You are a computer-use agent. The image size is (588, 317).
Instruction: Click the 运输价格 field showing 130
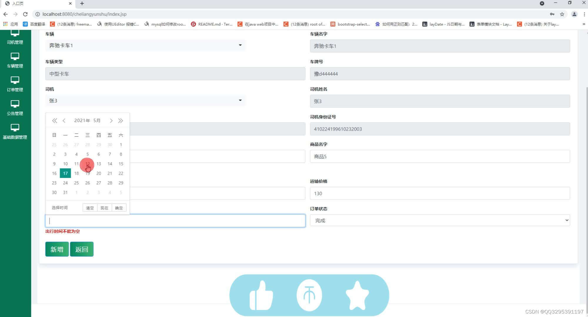(440, 193)
